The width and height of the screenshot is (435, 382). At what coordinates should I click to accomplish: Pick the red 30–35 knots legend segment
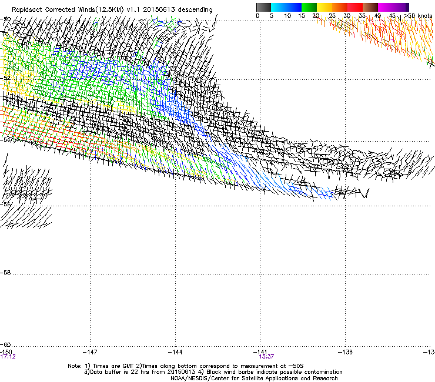[x=355, y=7]
